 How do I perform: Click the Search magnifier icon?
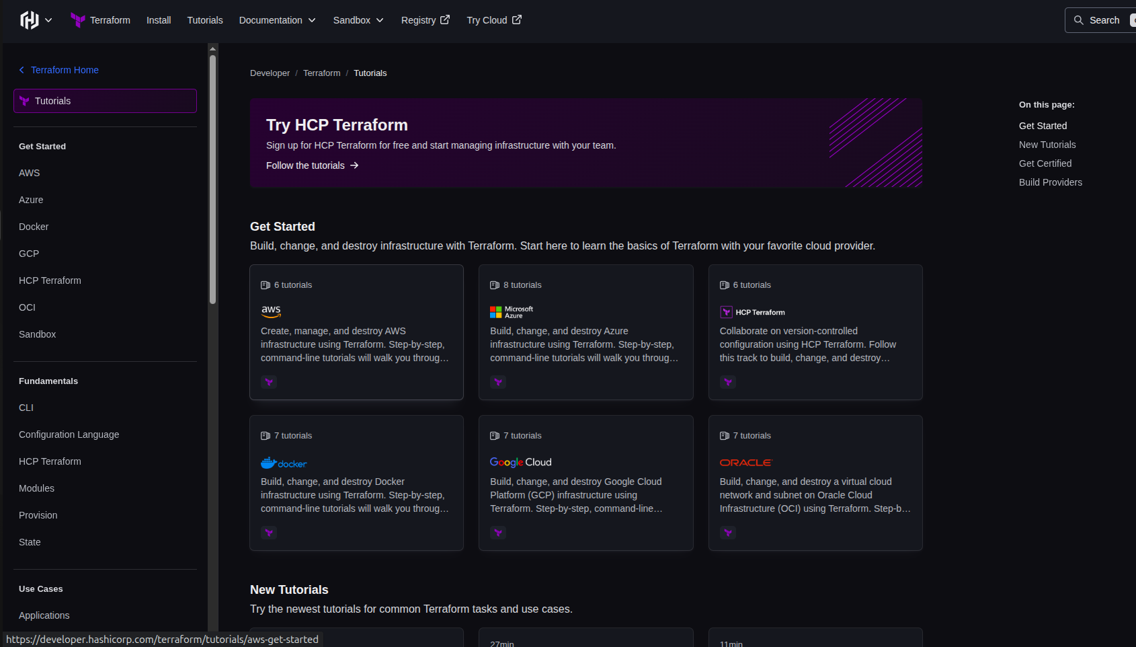click(x=1079, y=20)
